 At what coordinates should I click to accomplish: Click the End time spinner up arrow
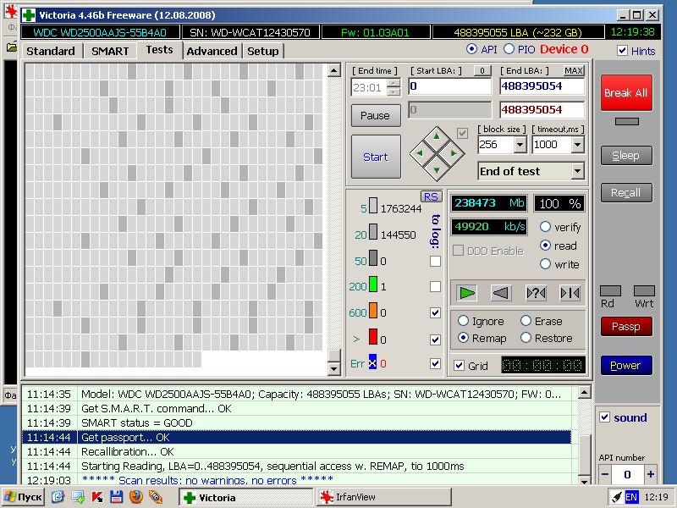click(394, 83)
